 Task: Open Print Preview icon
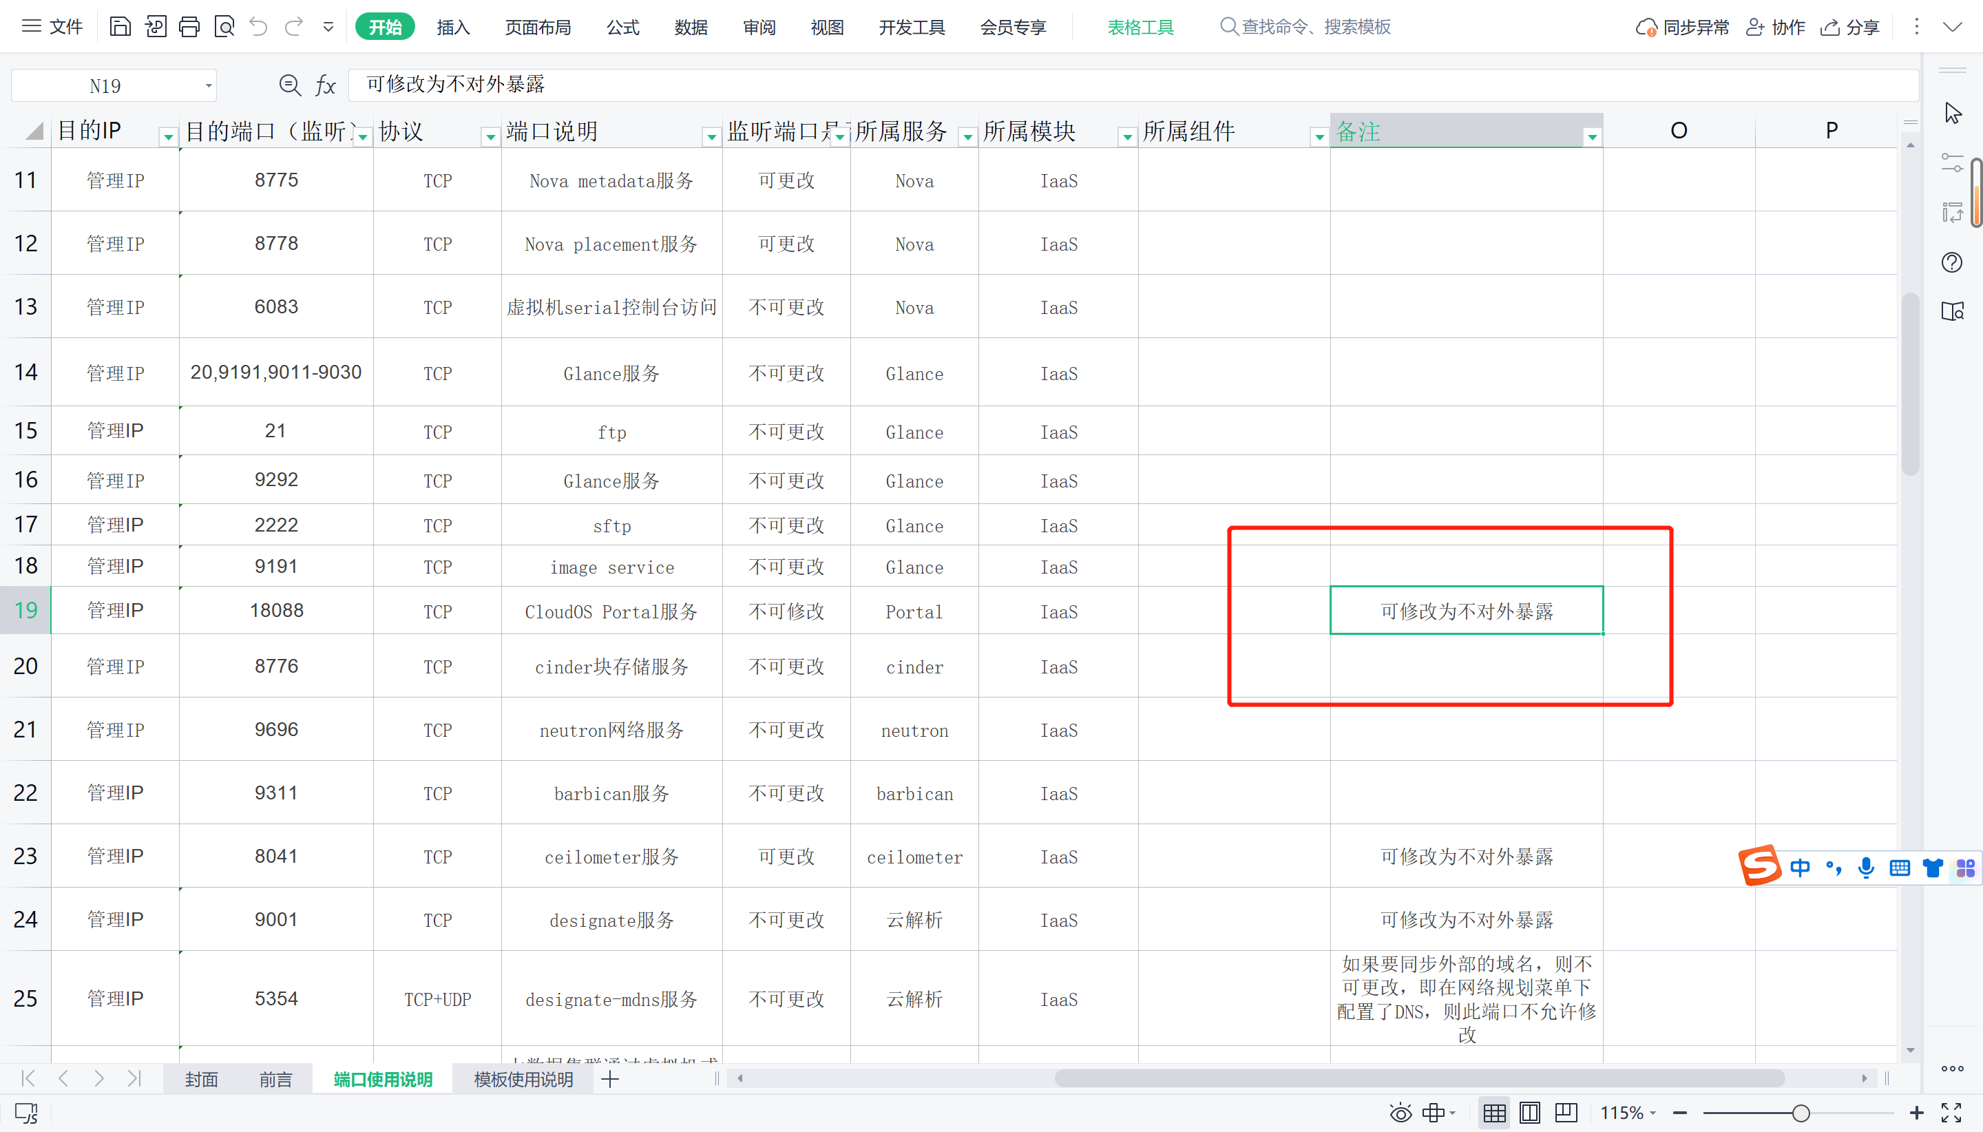point(224,28)
